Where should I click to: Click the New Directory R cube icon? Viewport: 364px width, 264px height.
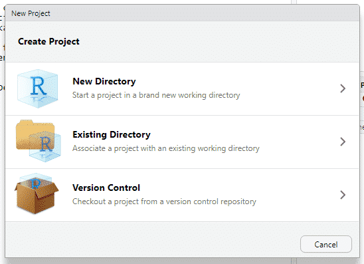pyautogui.click(x=38, y=88)
